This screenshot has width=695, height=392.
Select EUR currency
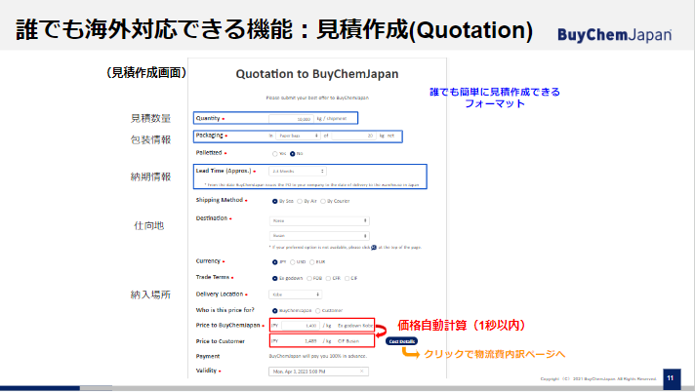[312, 262]
